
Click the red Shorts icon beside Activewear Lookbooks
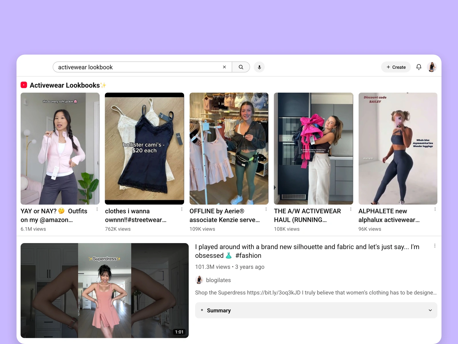[x=24, y=85]
